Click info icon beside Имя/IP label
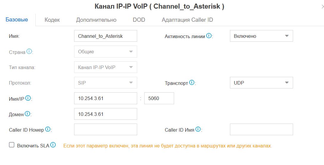Screen dimensions: 324x165 pyautogui.click(x=28, y=98)
